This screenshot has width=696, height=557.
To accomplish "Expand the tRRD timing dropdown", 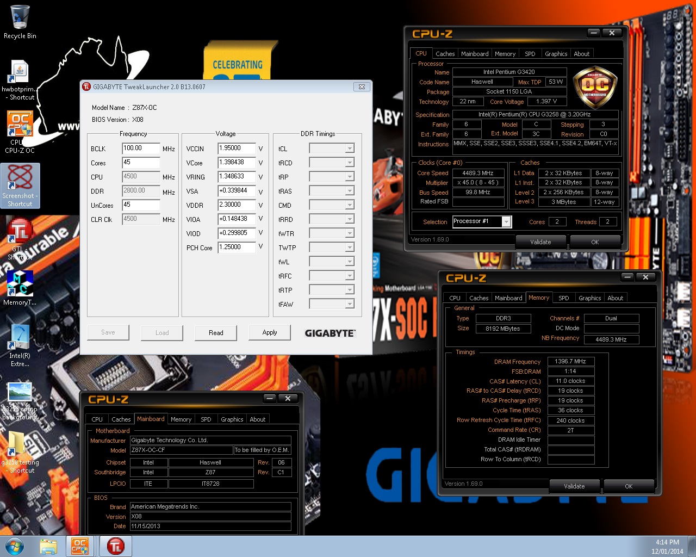I will (350, 219).
